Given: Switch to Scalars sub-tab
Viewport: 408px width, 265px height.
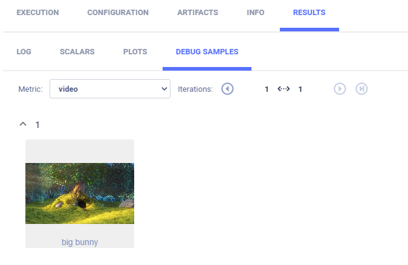Looking at the screenshot, I should 77,52.
